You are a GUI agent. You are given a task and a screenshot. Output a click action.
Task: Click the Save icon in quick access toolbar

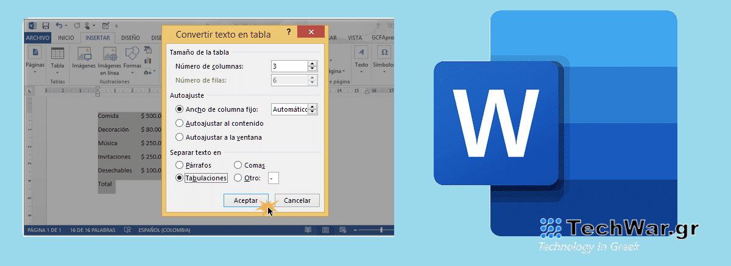[x=44, y=26]
